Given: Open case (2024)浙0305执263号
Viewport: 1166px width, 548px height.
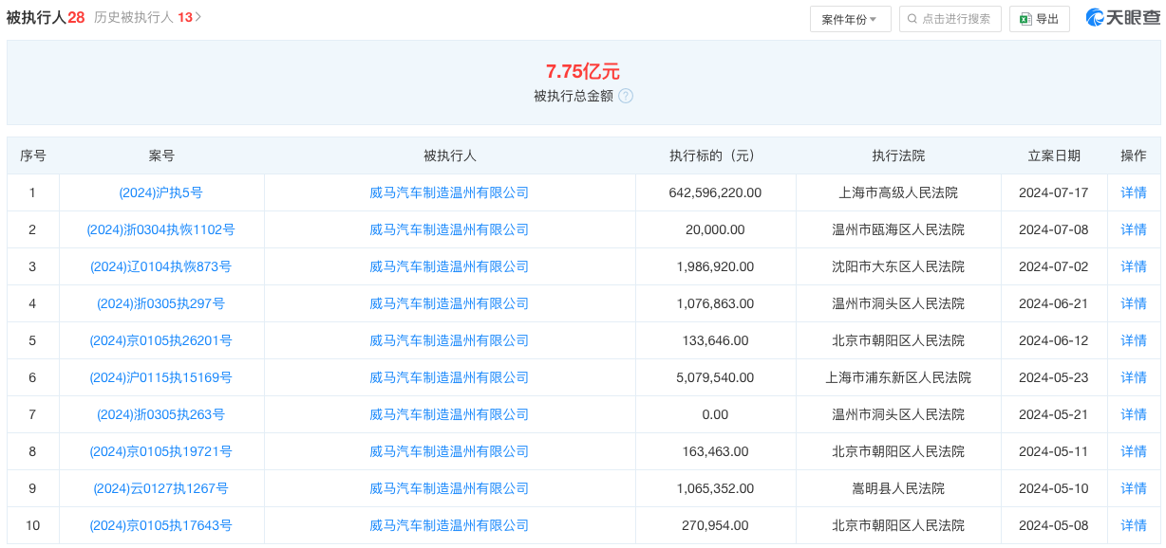Looking at the screenshot, I should (x=161, y=414).
